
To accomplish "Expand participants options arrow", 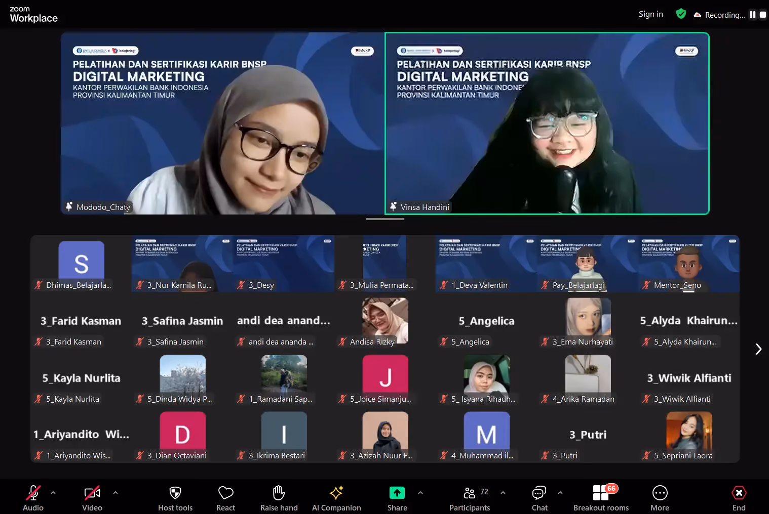I will pyautogui.click(x=503, y=492).
